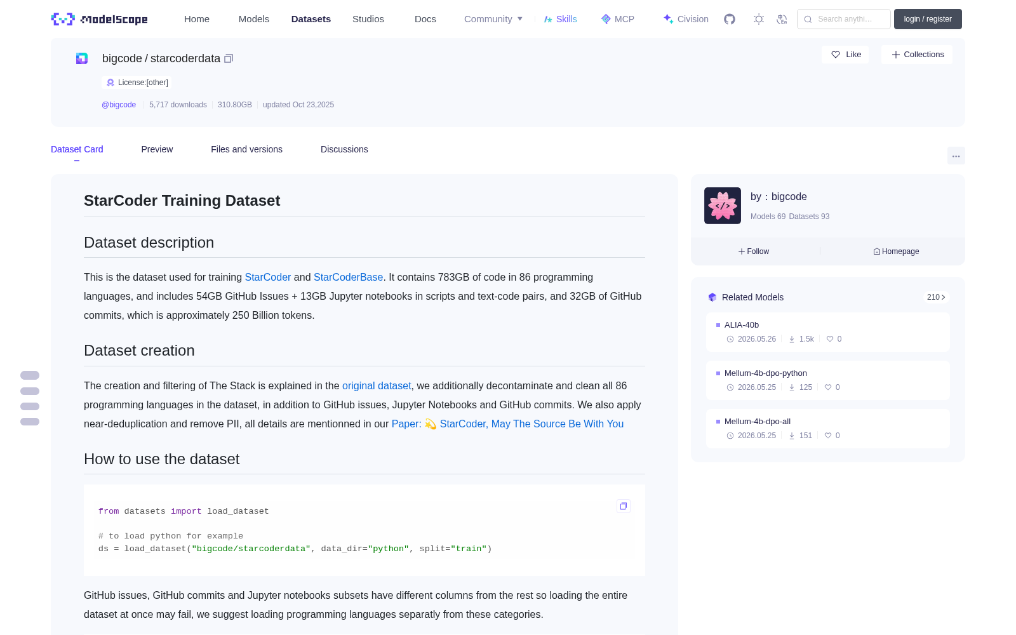This screenshot has width=1016, height=635.
Task: Like the dataset with heart button
Action: [x=846, y=55]
